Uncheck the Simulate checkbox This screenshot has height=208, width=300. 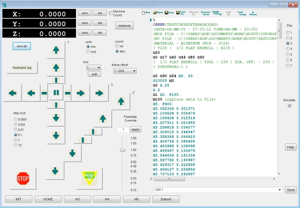pos(289,106)
